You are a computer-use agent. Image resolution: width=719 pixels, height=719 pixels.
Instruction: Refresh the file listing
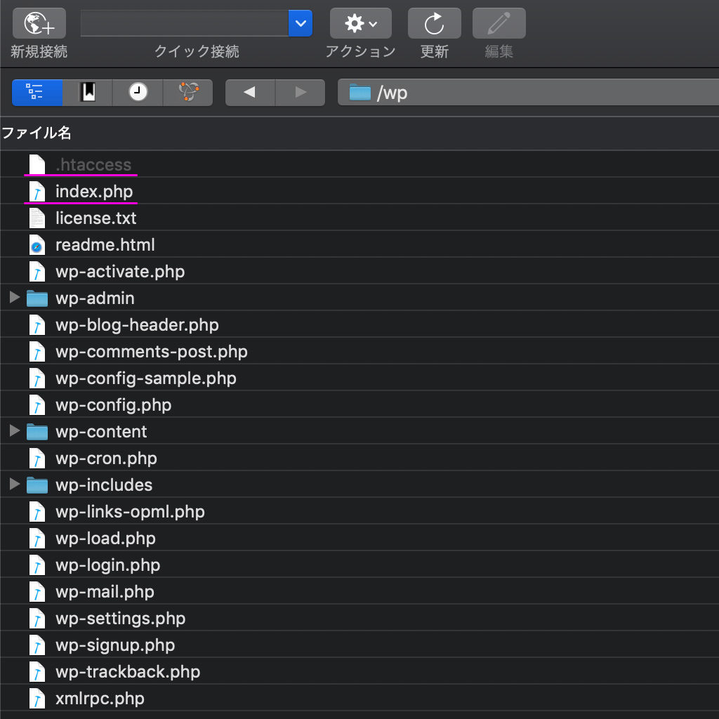click(x=434, y=23)
